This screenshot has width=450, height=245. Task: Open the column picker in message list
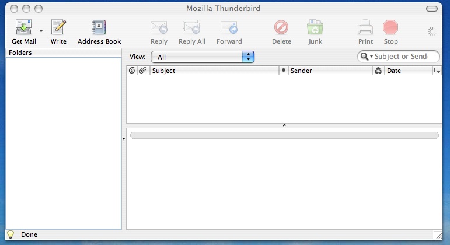pyautogui.click(x=437, y=71)
